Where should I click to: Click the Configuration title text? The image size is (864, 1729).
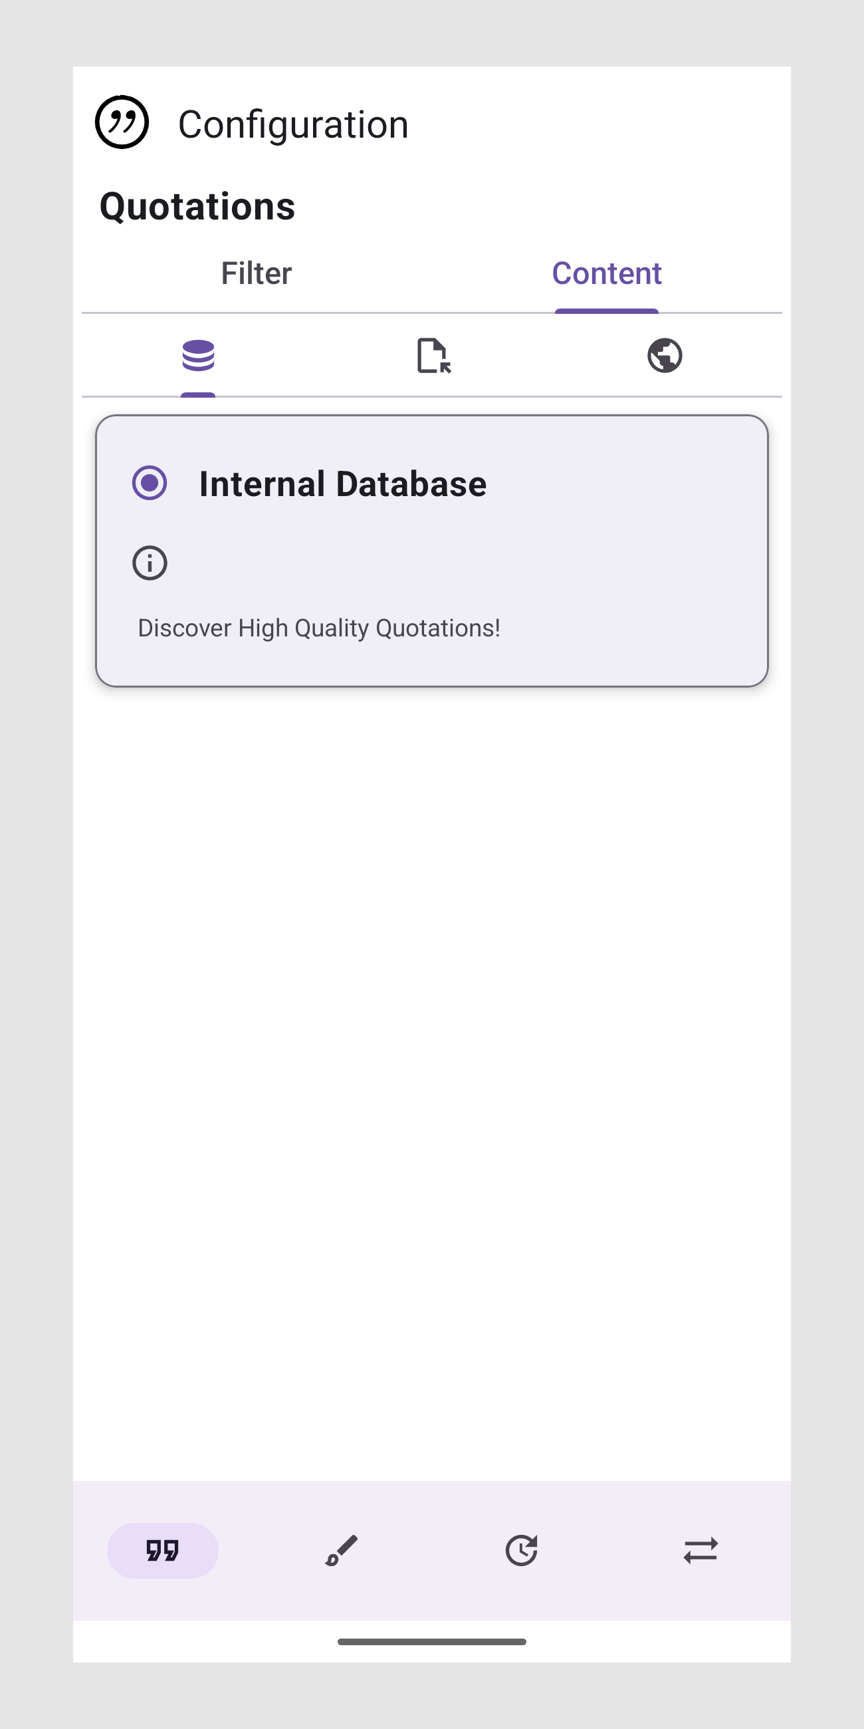tap(293, 125)
